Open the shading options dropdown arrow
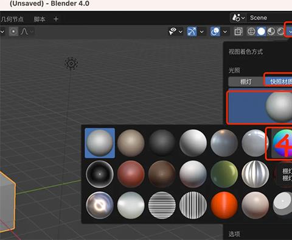This screenshot has width=292, height=240. [290, 32]
